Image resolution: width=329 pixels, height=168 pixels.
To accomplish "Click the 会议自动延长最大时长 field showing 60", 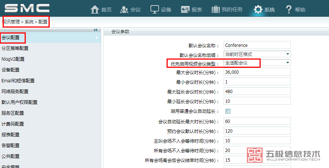I will 257,121.
